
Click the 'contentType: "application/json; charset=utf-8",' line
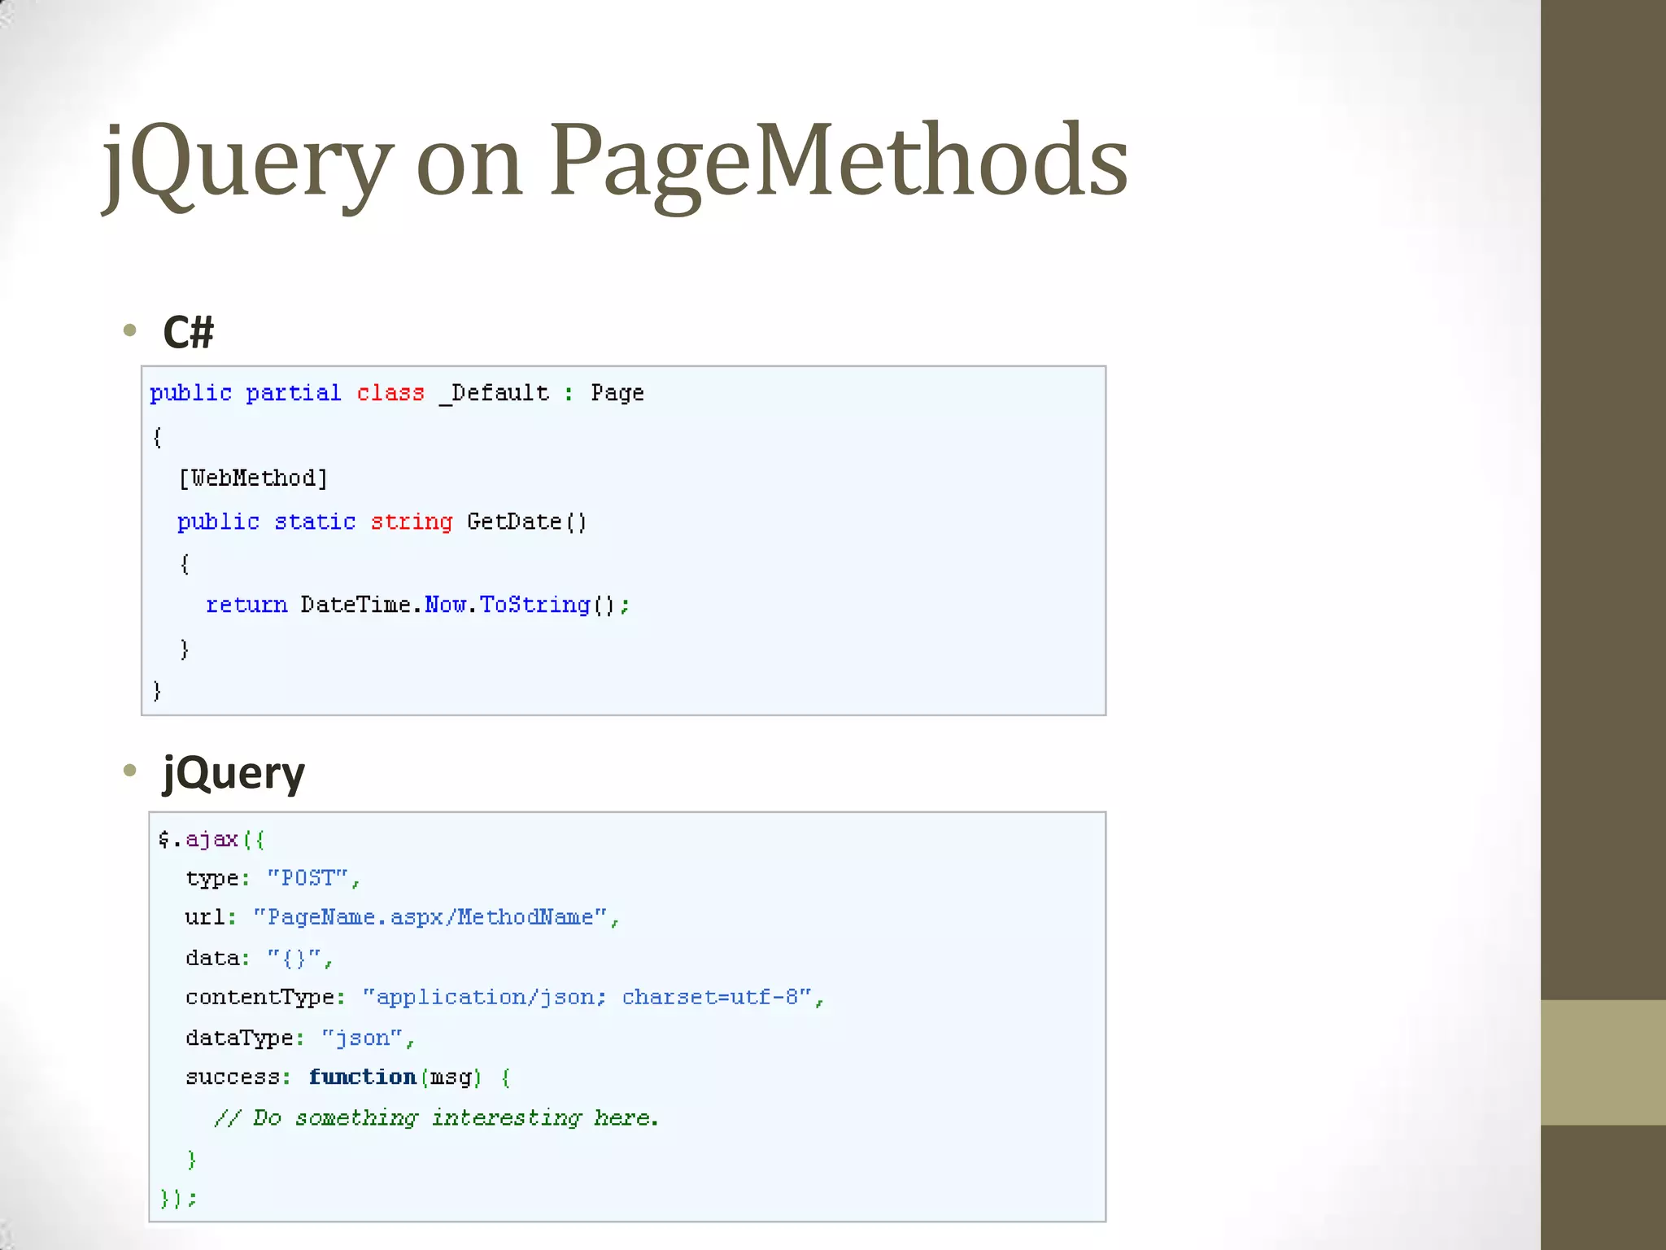tap(505, 998)
